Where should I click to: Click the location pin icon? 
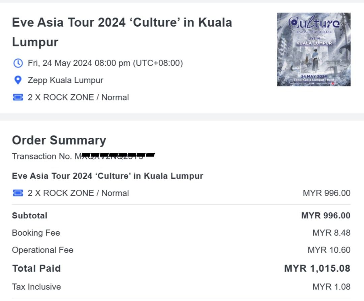[x=18, y=80]
